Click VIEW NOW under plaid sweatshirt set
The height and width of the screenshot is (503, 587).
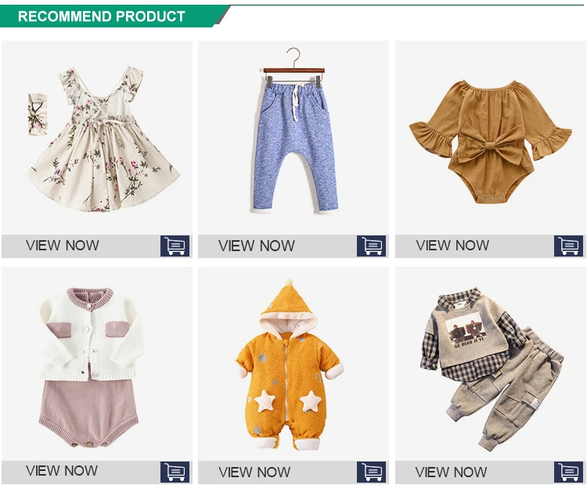pyautogui.click(x=451, y=472)
